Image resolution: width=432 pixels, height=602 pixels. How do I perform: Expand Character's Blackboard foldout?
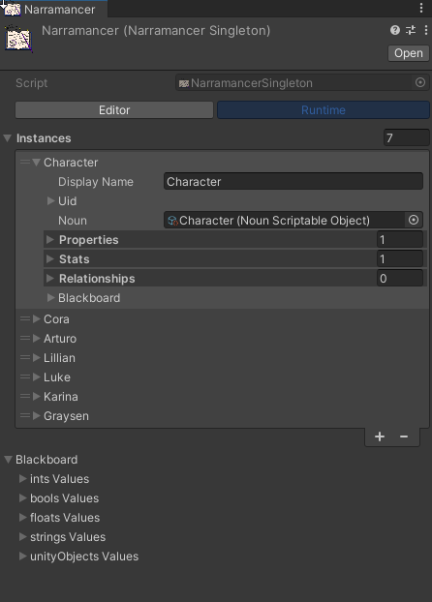50,297
